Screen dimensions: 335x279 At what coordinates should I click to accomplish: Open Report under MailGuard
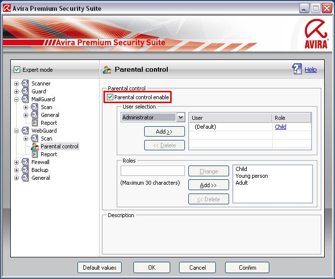pyautogui.click(x=49, y=123)
